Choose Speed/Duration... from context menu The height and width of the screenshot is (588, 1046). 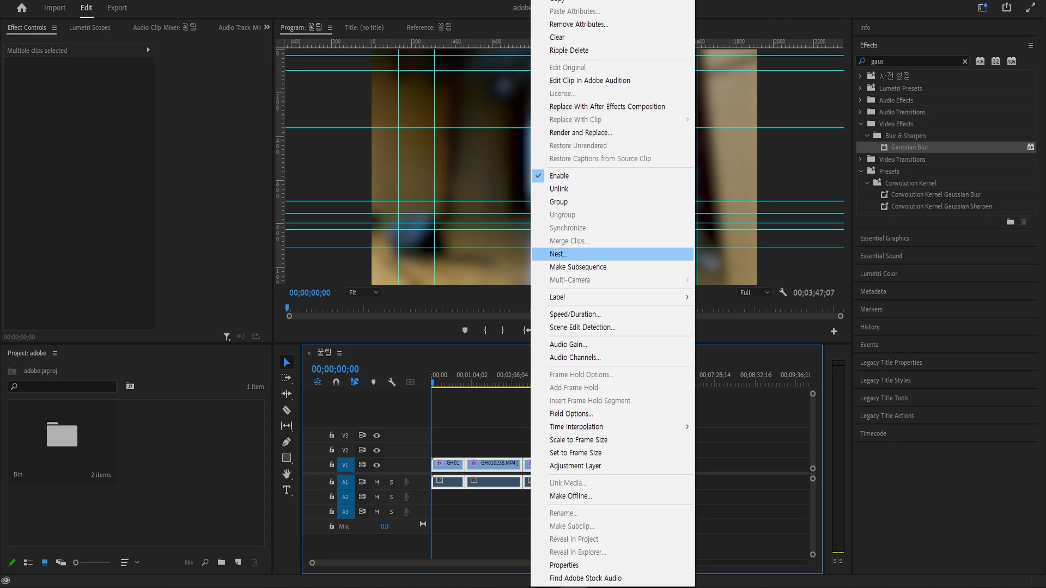pyautogui.click(x=575, y=314)
